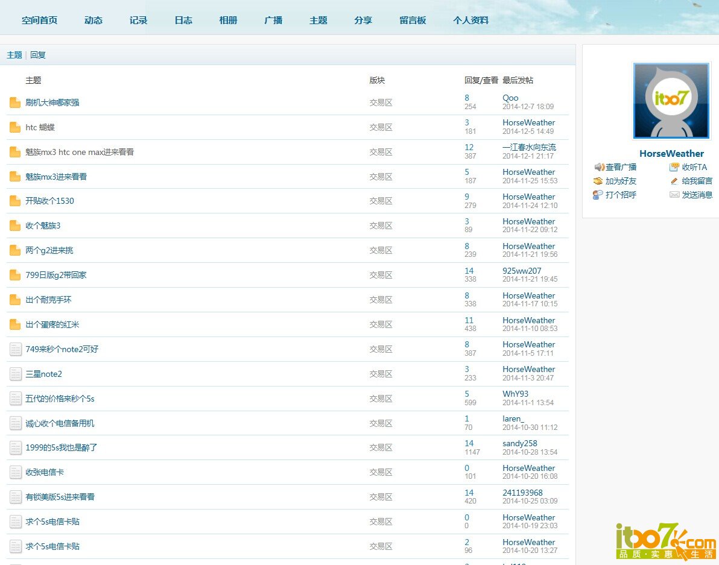Click the 最后发帖 column header
719x565 pixels.
pyautogui.click(x=518, y=80)
